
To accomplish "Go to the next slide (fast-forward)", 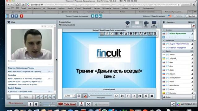I will [x=140, y=96].
